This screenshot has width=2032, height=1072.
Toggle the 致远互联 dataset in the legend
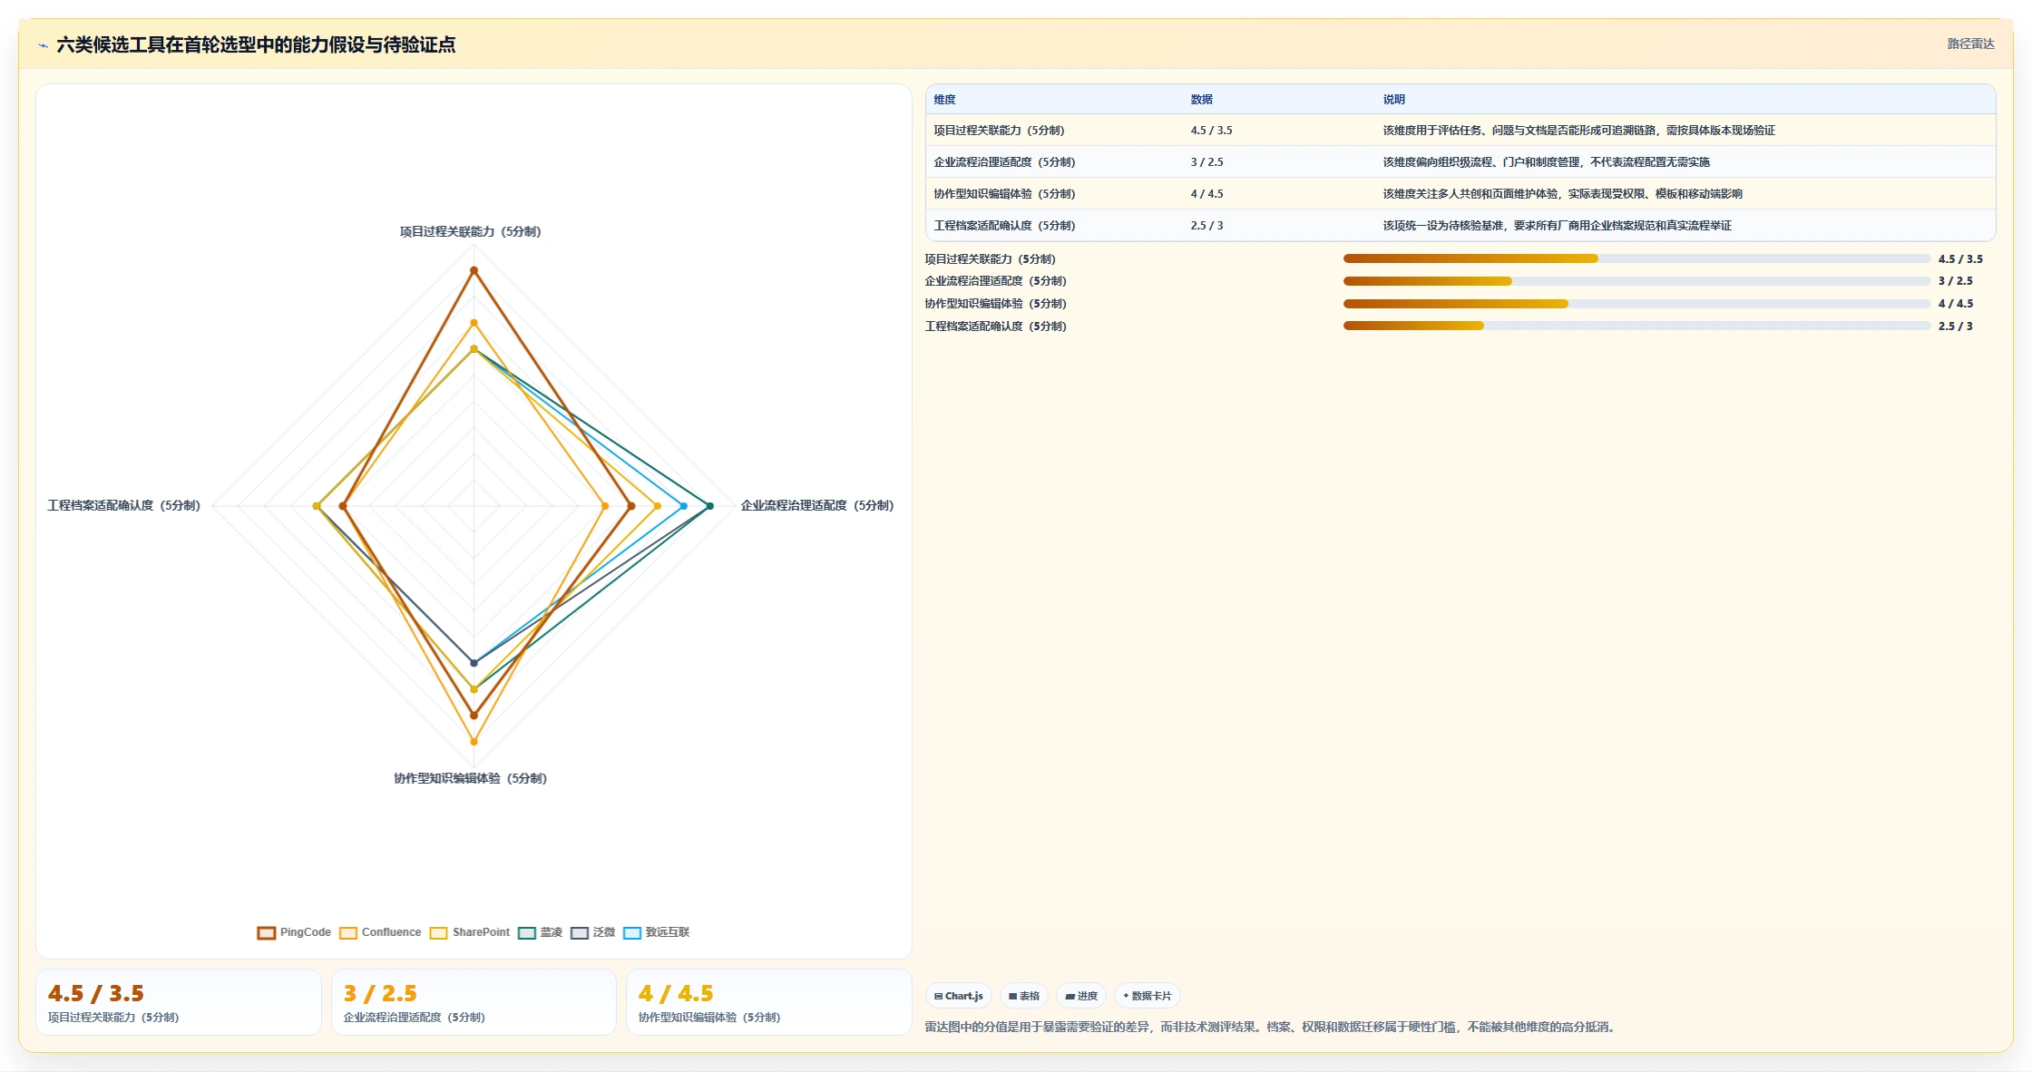tap(657, 932)
